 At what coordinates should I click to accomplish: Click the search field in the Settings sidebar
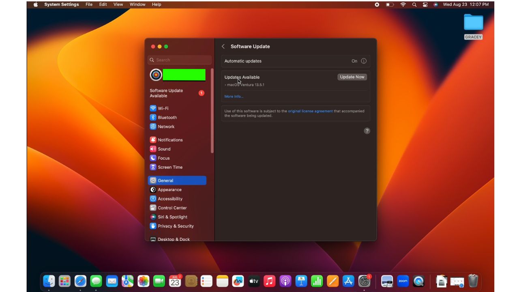(180, 60)
